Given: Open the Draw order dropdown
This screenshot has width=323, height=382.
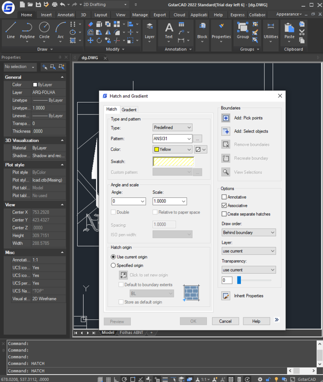Looking at the screenshot, I should (248, 232).
